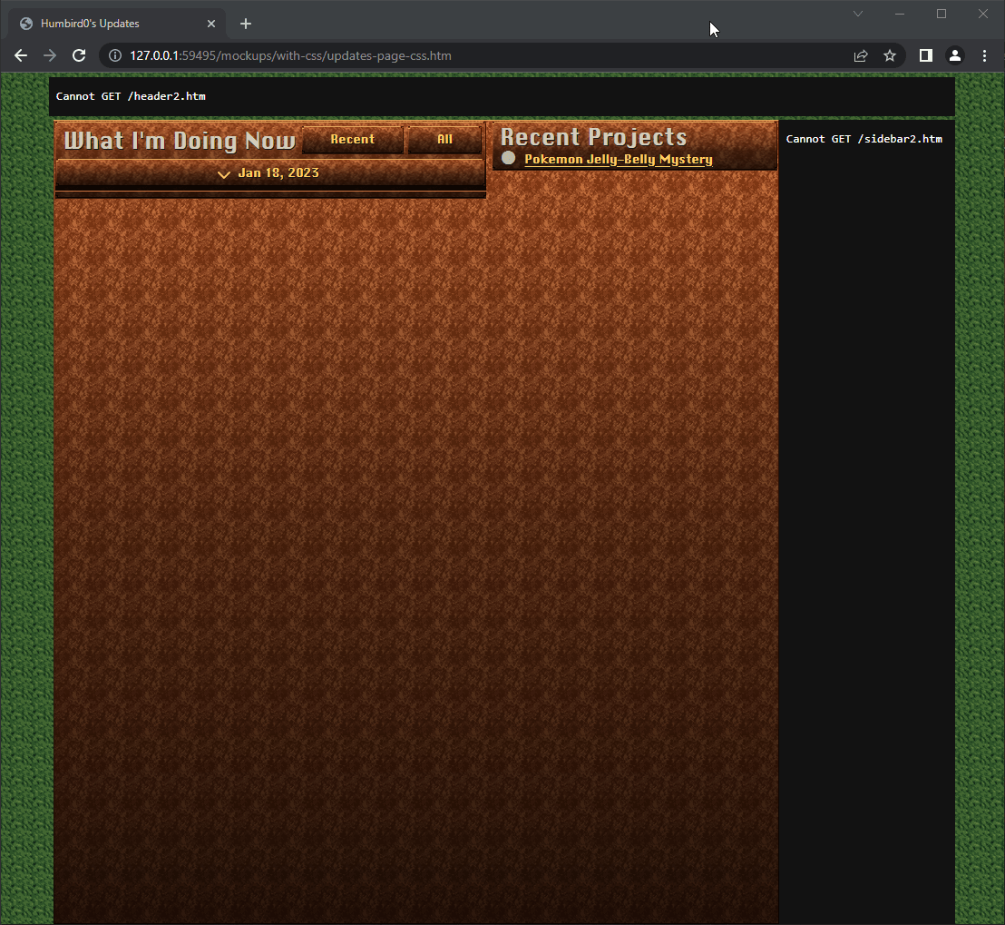
Task: Open the Chrome three-dot menu
Action: [x=985, y=55]
